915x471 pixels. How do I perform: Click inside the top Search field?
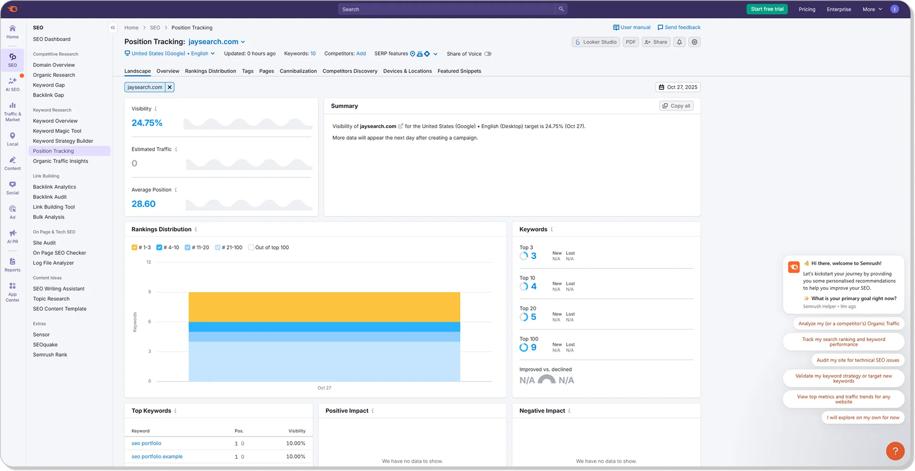pyautogui.click(x=446, y=9)
